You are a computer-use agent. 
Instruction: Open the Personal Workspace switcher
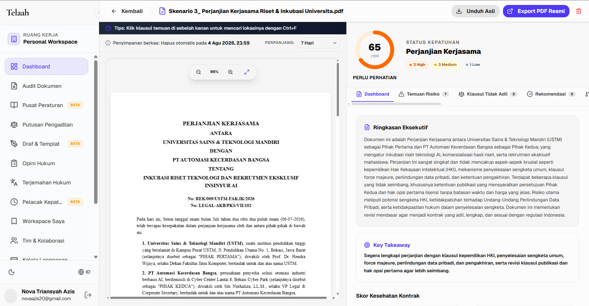pyautogui.click(x=50, y=39)
